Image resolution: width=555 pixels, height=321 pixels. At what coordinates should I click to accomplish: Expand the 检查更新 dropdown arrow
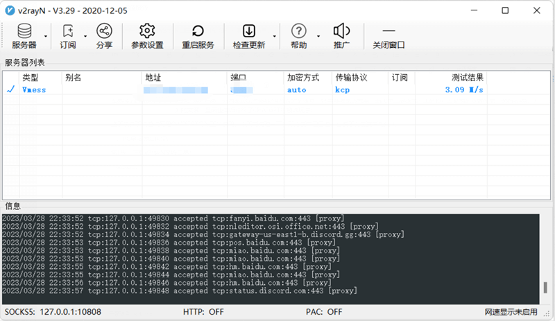pos(274,37)
